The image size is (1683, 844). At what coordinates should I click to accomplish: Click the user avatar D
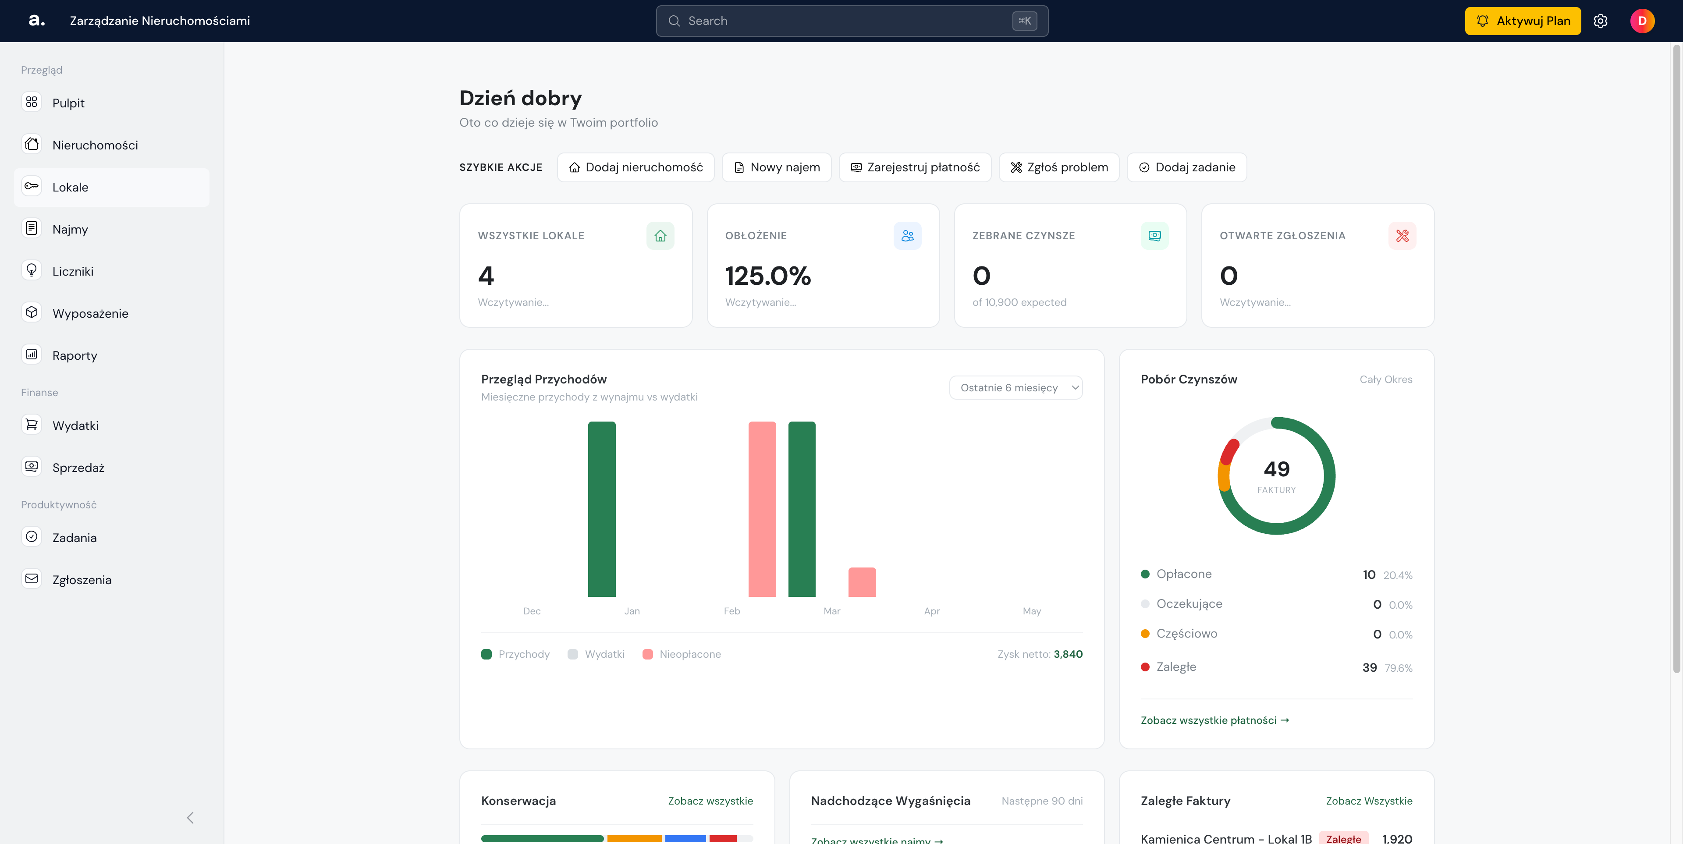click(1642, 21)
